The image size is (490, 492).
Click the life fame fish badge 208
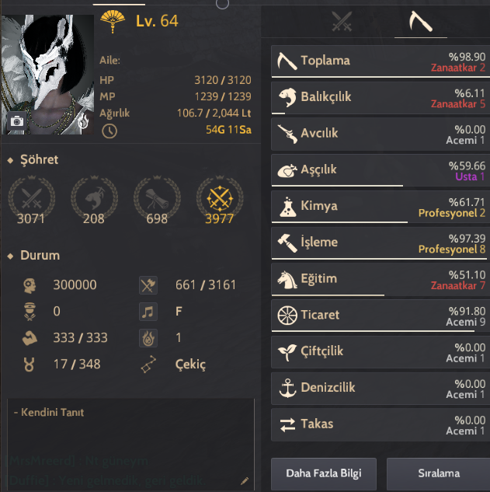[x=94, y=201]
